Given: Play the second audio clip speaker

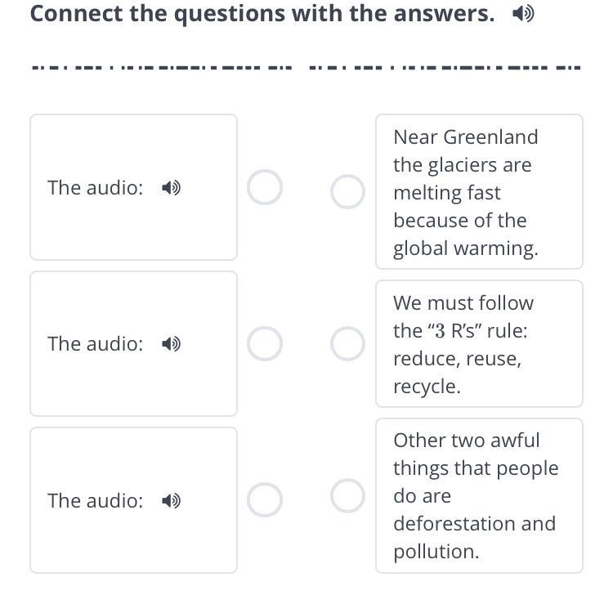Looking at the screenshot, I should coord(171,344).
